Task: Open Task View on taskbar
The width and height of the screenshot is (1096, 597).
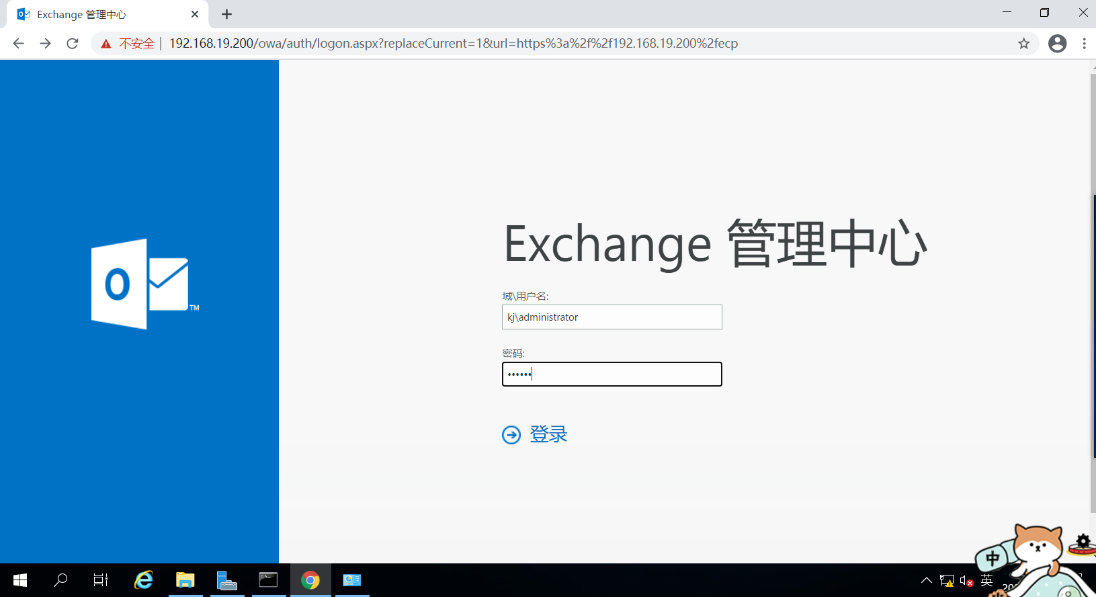Action: tap(101, 580)
